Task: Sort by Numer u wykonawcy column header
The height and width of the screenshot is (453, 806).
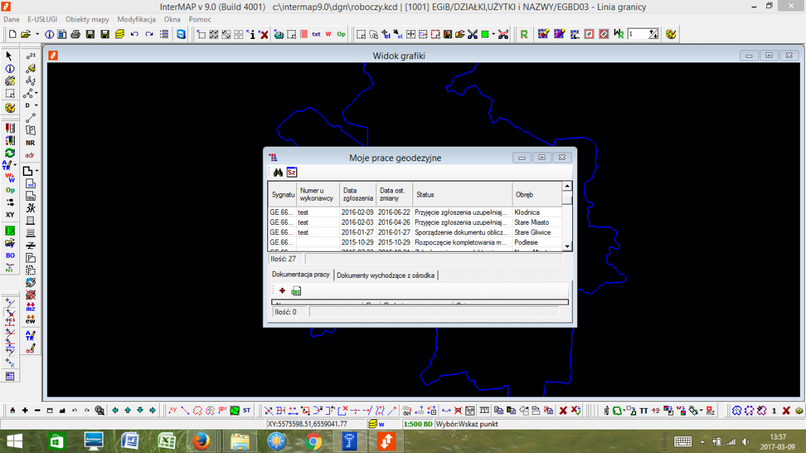Action: (318, 195)
